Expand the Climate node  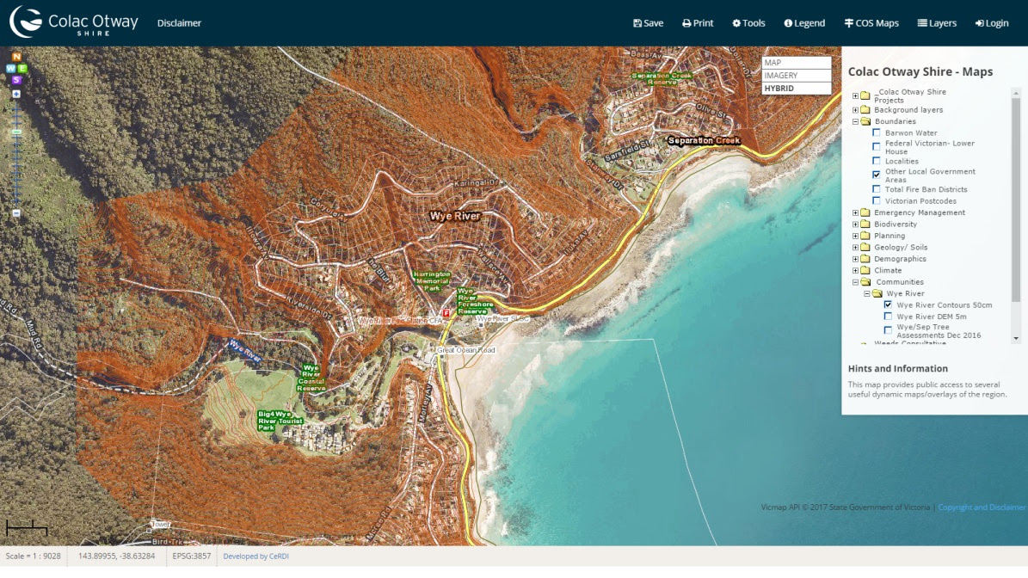tap(856, 271)
